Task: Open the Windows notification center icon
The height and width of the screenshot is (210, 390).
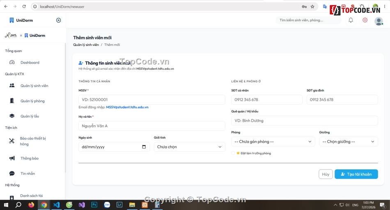Action: tap(383, 205)
